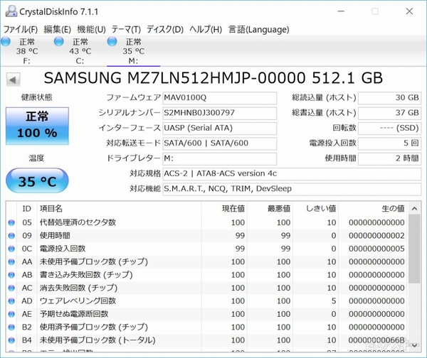Open the 機能(U) menu

tap(91, 29)
